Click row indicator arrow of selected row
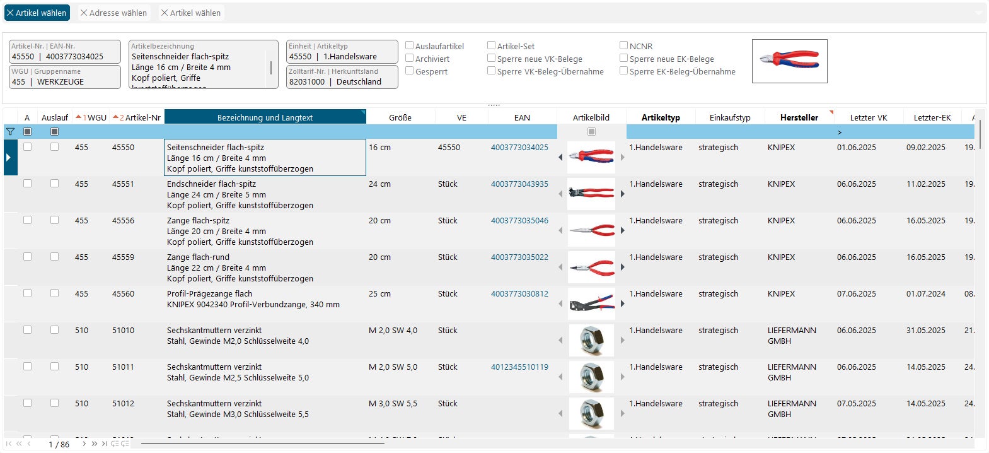The width and height of the screenshot is (989, 453). 8,157
